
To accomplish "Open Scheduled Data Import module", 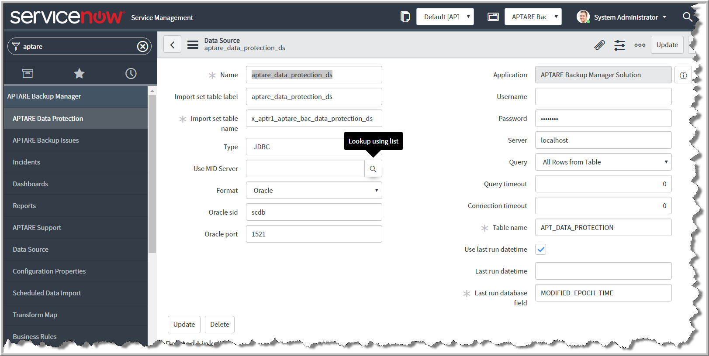I will click(x=76, y=293).
